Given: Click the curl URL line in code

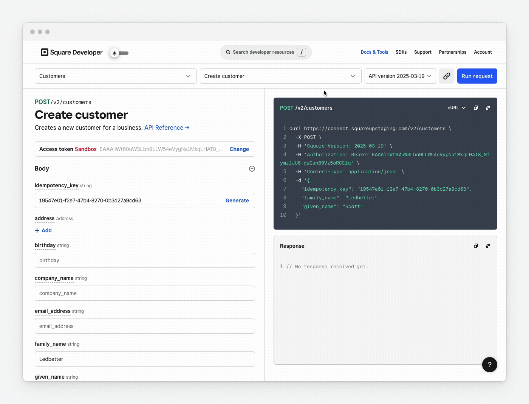Looking at the screenshot, I should click(370, 129).
